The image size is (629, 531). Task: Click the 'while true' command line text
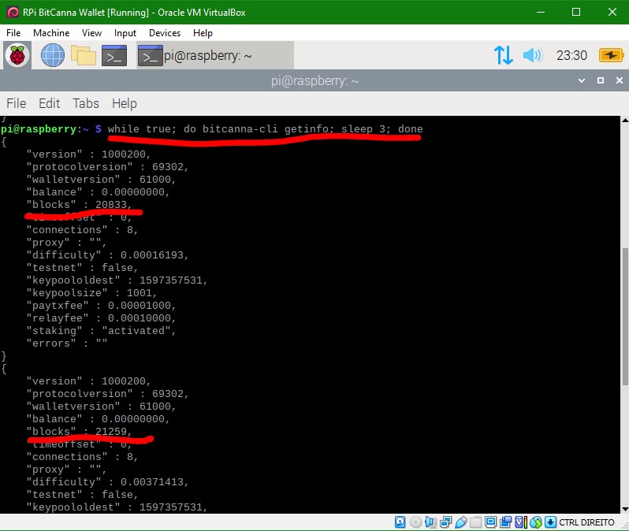tap(265, 128)
